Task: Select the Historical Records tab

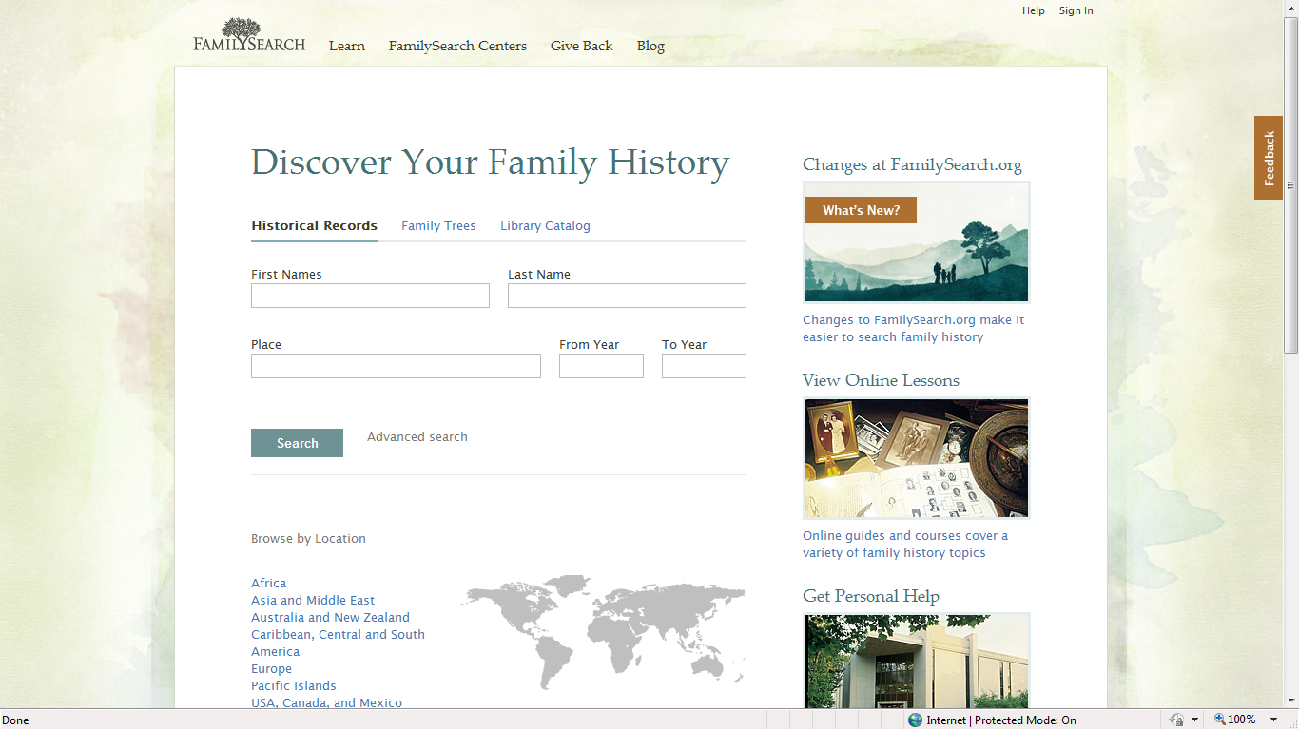Action: click(x=314, y=226)
